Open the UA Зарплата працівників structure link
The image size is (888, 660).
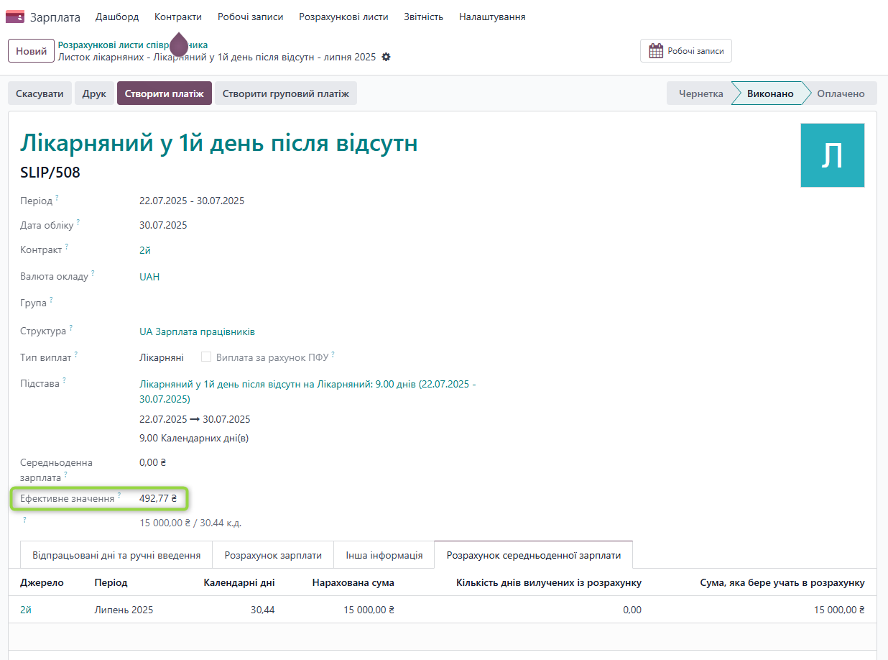coord(197,331)
